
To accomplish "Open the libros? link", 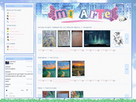I will click(x=13, y=40).
